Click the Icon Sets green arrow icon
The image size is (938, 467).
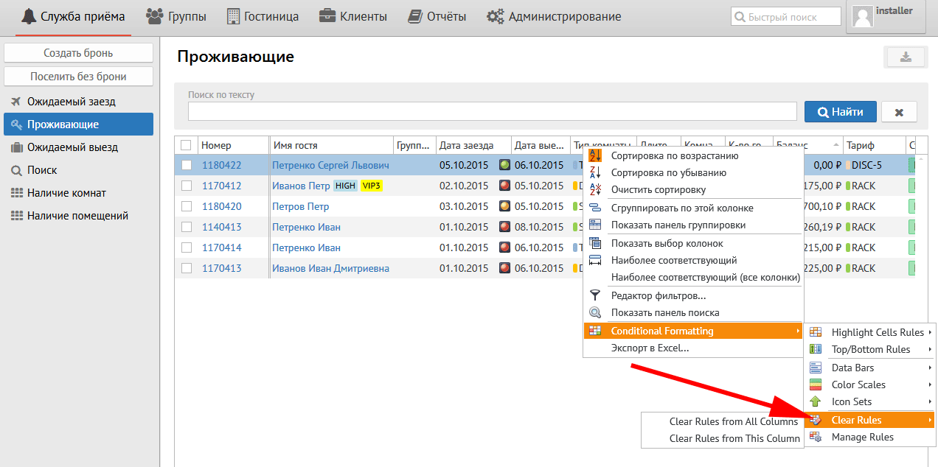click(x=816, y=401)
